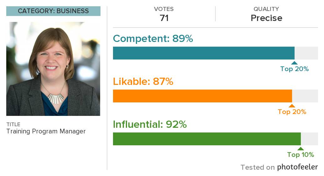This screenshot has height=176, width=324.
Task: Click the Tested on text
Action: [258, 167]
